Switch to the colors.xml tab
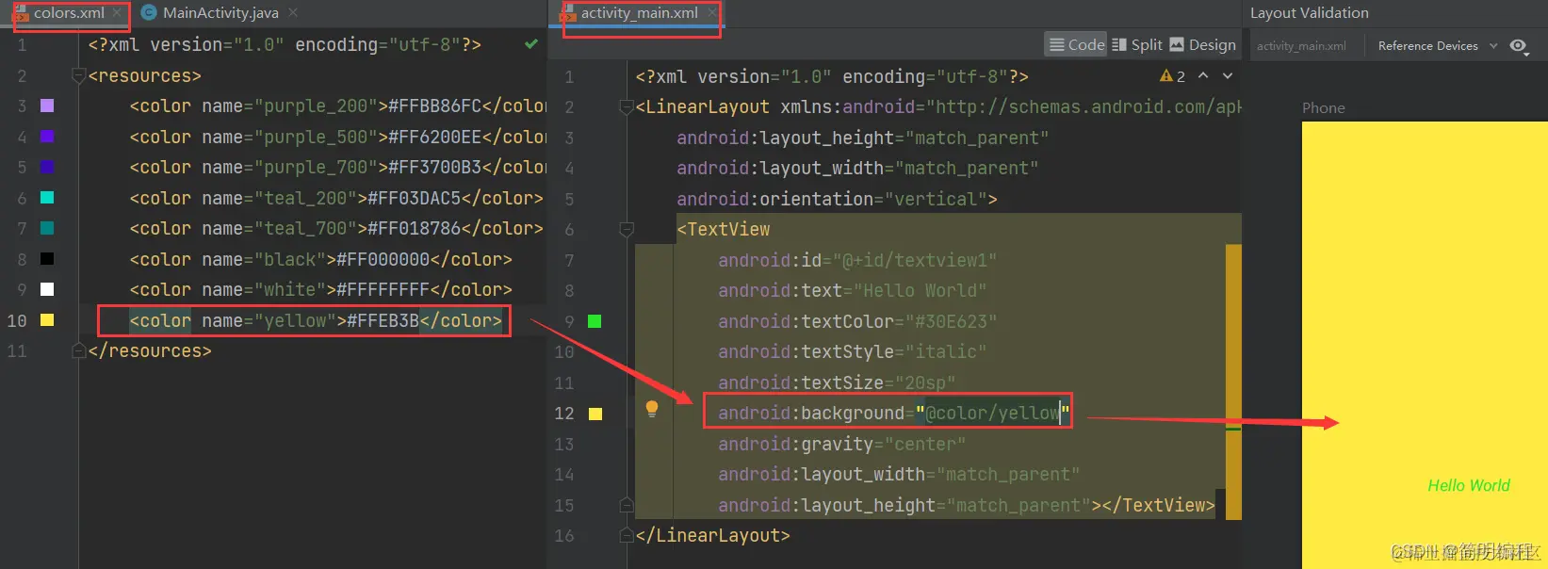 [x=69, y=13]
